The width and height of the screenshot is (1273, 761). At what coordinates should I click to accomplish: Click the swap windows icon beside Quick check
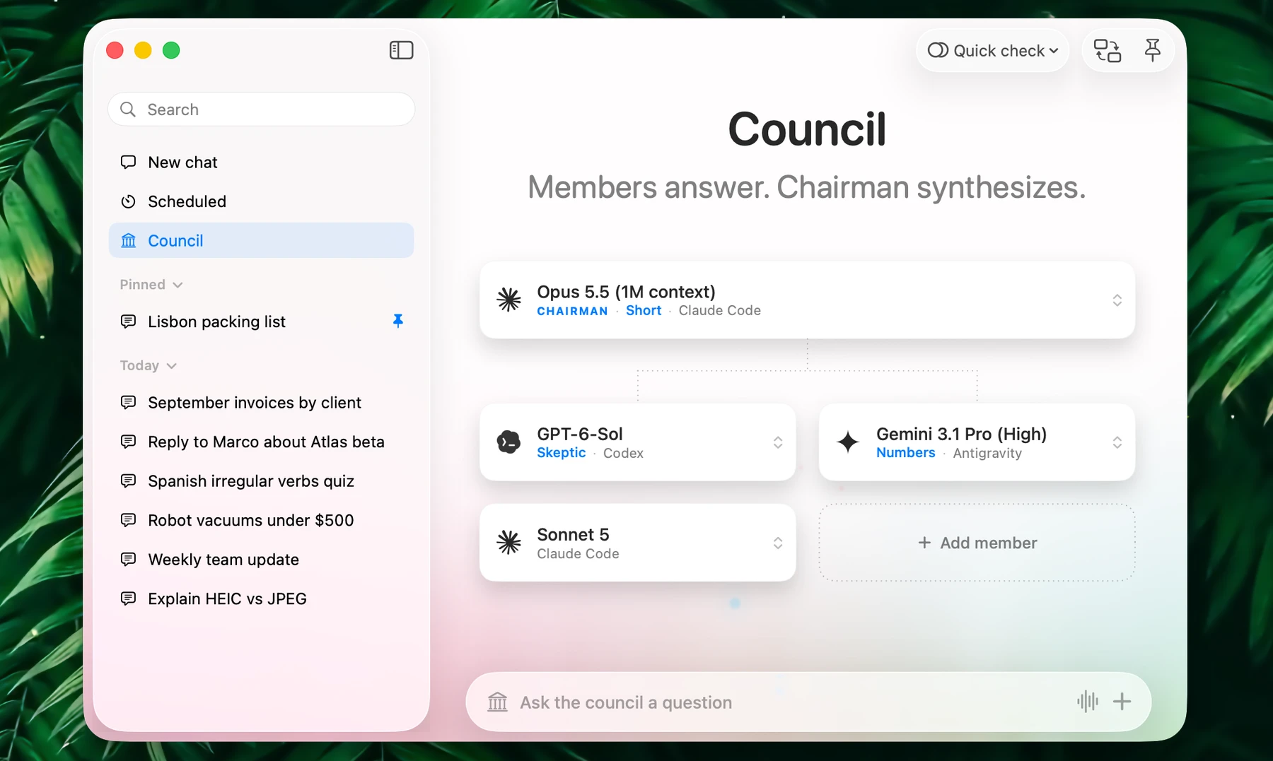pos(1108,51)
